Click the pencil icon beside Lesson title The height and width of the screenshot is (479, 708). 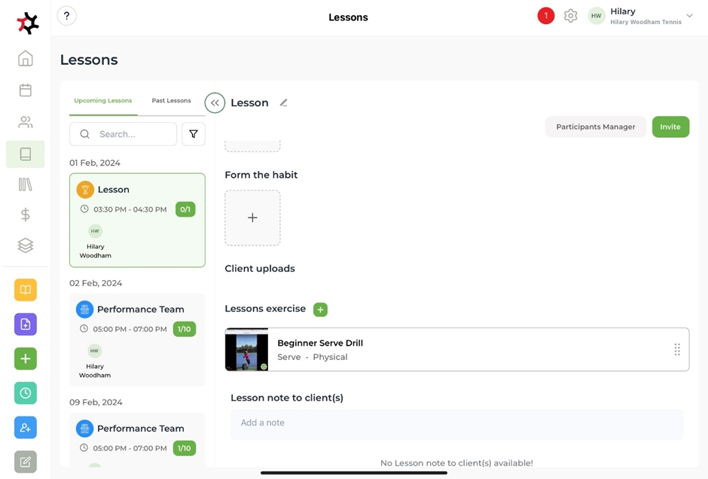[x=284, y=103]
